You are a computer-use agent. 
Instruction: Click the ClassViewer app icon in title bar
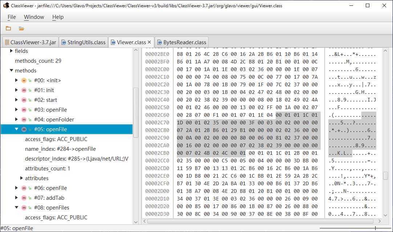click(x=6, y=5)
